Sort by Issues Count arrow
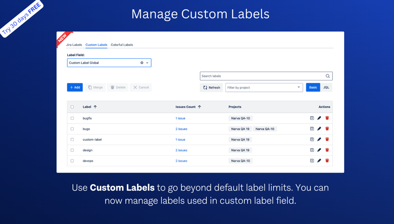The width and height of the screenshot is (394, 224). click(x=199, y=107)
